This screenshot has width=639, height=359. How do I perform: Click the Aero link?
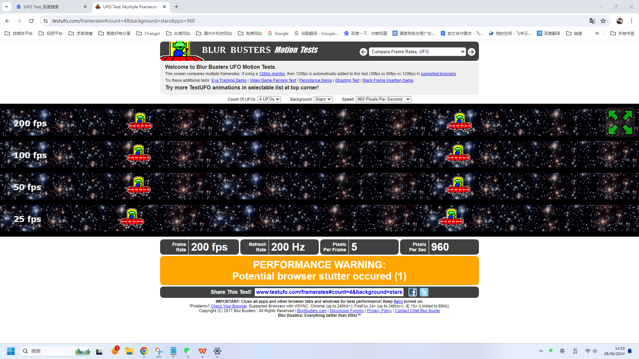398,301
